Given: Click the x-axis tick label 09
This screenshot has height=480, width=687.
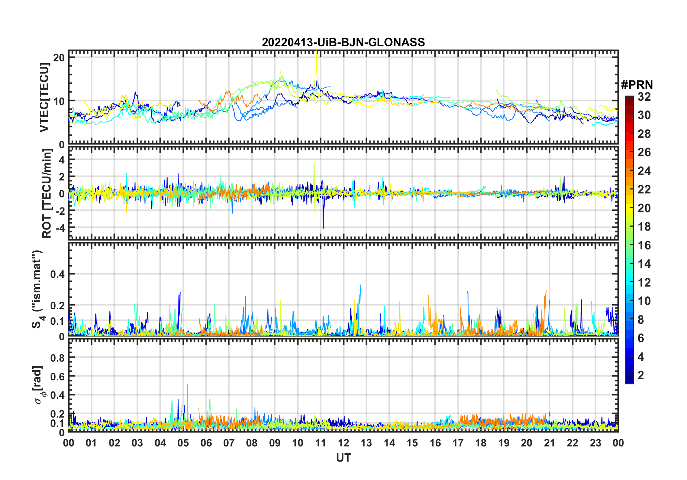Looking at the screenshot, I should (x=275, y=443).
